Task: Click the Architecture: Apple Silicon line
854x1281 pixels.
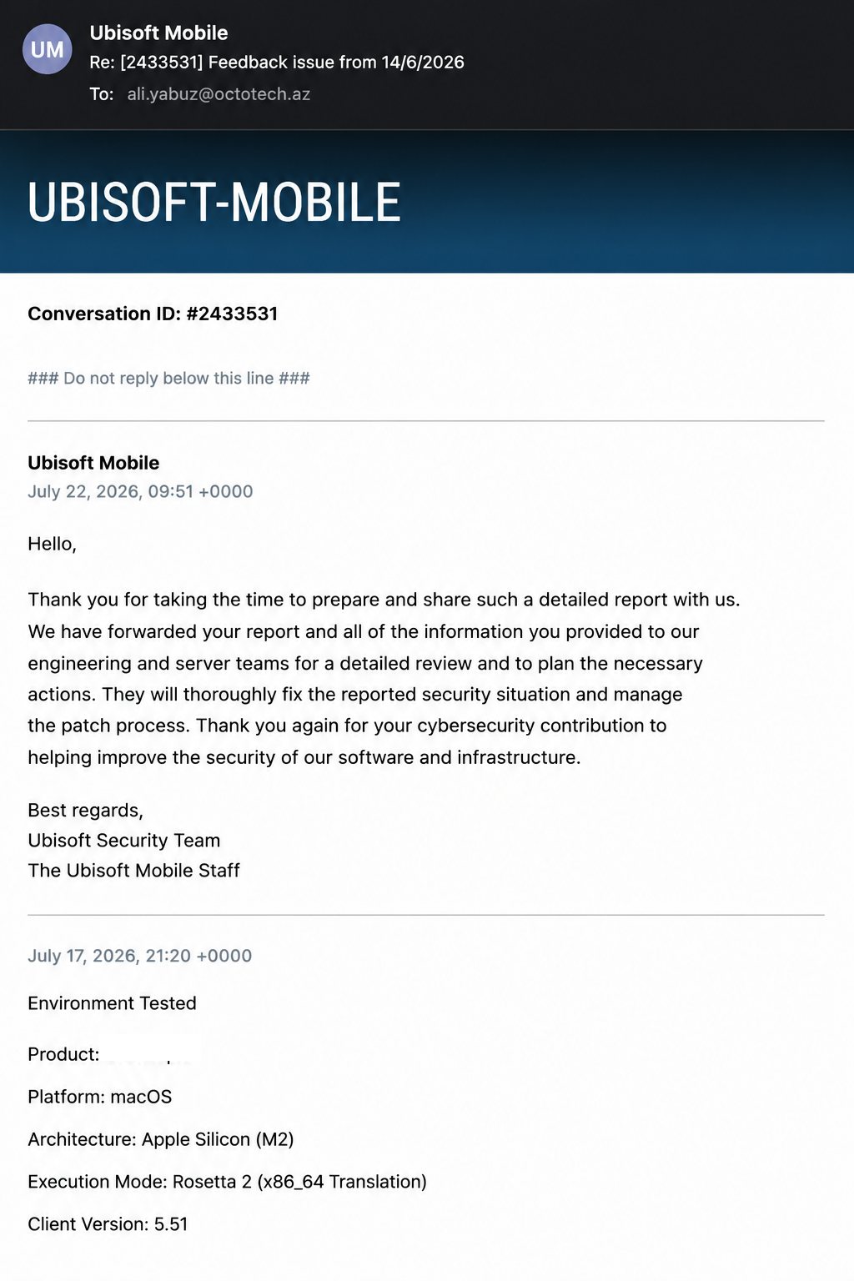Action: [x=160, y=1139]
